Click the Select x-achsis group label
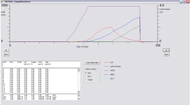The height and width of the screenshot is (105, 191). coord(91,69)
